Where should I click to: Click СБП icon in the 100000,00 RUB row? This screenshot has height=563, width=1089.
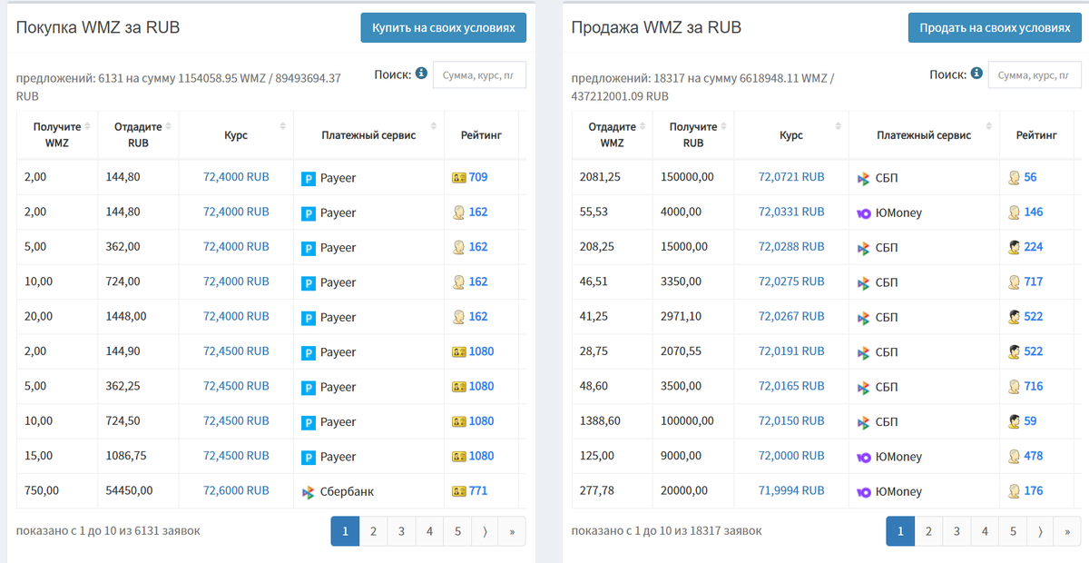(864, 422)
